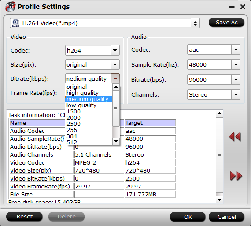Click the red double-right forward arrows
Viewport: 251px width, 226px height.
click(236, 176)
